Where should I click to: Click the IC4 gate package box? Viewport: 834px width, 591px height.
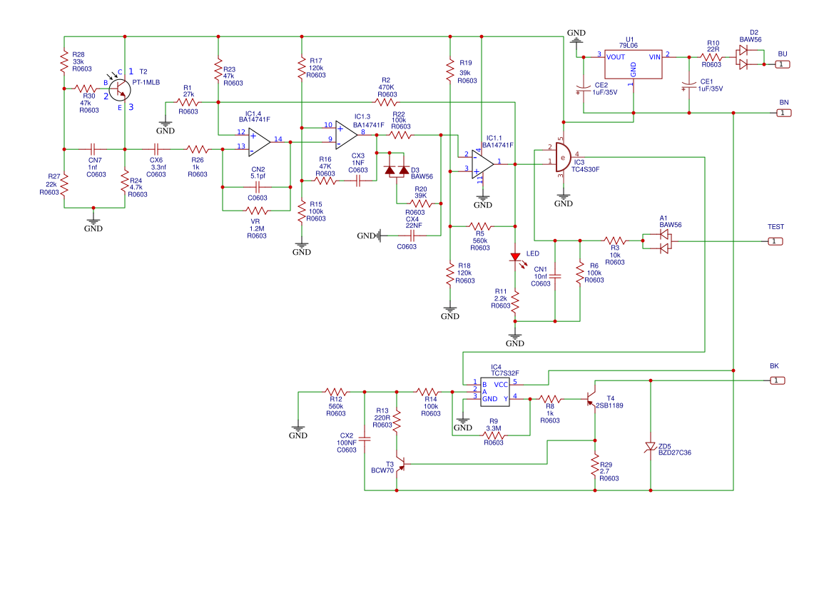coord(494,392)
